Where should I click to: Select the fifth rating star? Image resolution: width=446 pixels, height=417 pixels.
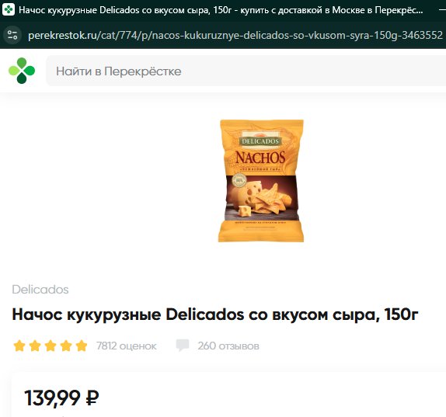tap(82, 346)
